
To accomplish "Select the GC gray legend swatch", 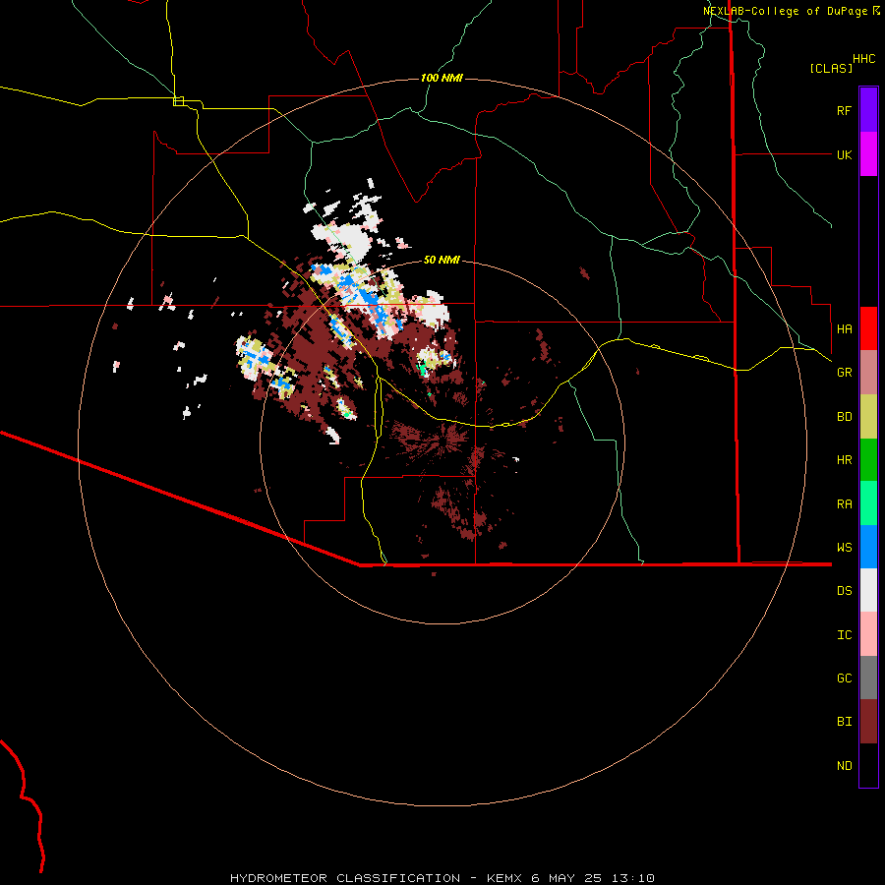I will (868, 678).
